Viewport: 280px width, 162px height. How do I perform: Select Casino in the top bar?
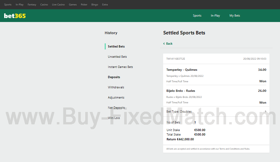point(44,5)
